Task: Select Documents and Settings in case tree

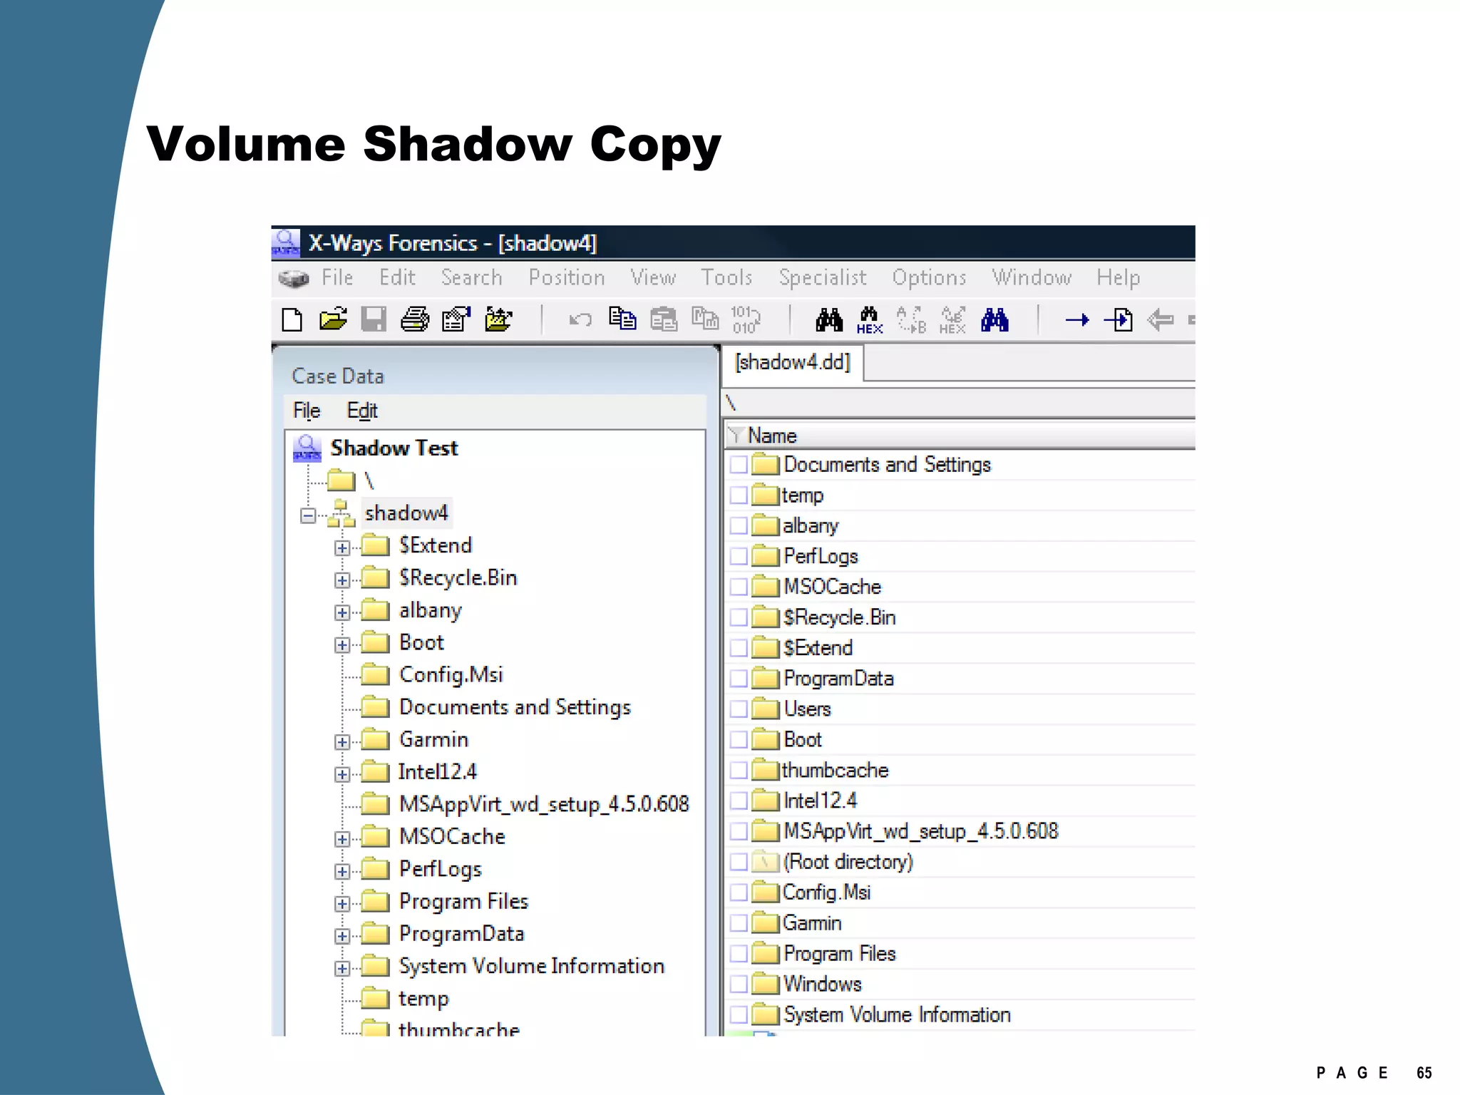Action: point(515,708)
